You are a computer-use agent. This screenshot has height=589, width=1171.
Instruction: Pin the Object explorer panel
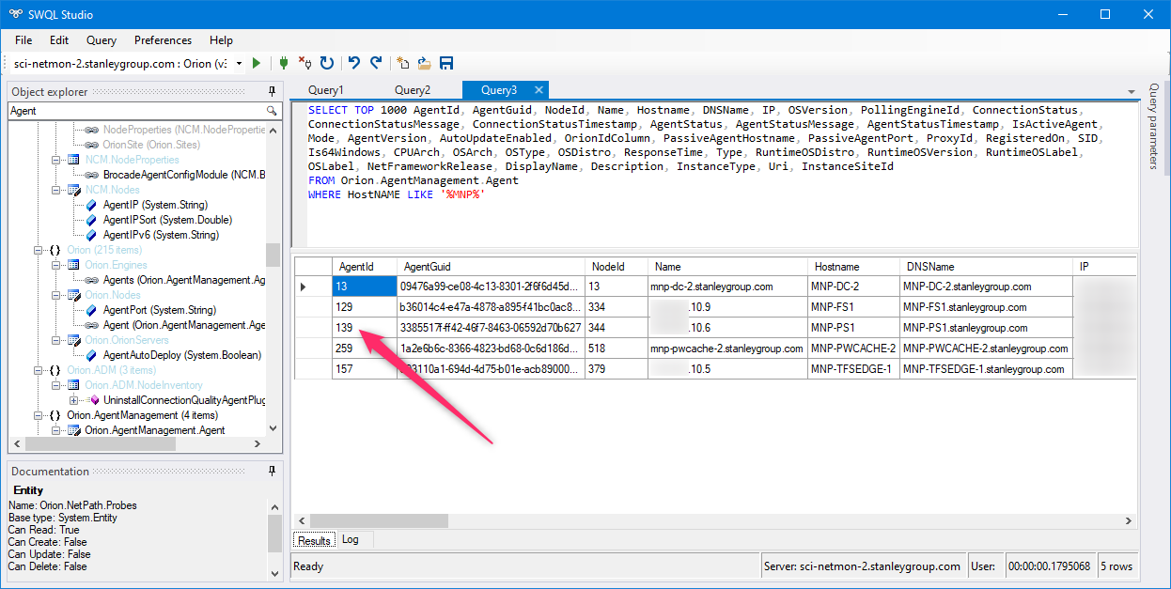click(x=273, y=92)
